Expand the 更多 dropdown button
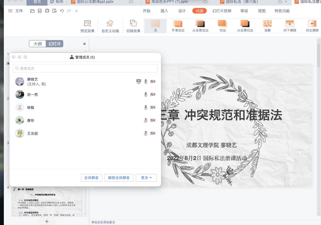Screen dimensions: 321x225 click(146, 178)
